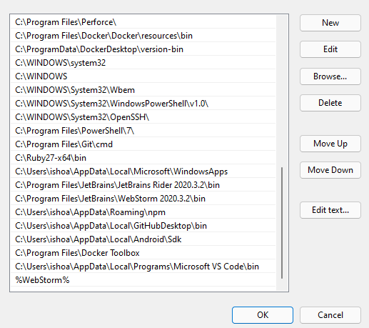Select the JetBrains Rider 2020.3.2 path
Viewport: 369px width, 328px height.
tap(143, 185)
